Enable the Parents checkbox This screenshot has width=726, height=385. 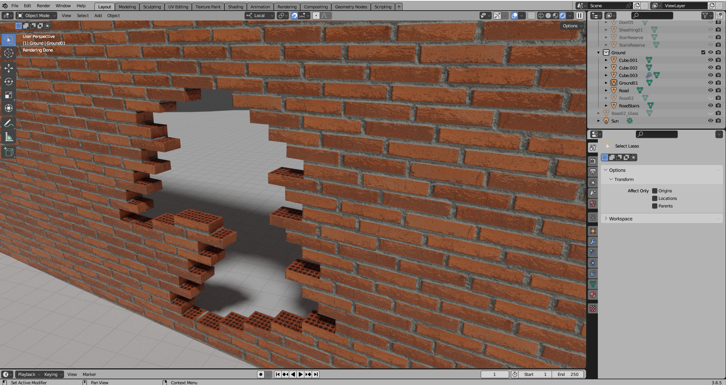pyautogui.click(x=654, y=206)
